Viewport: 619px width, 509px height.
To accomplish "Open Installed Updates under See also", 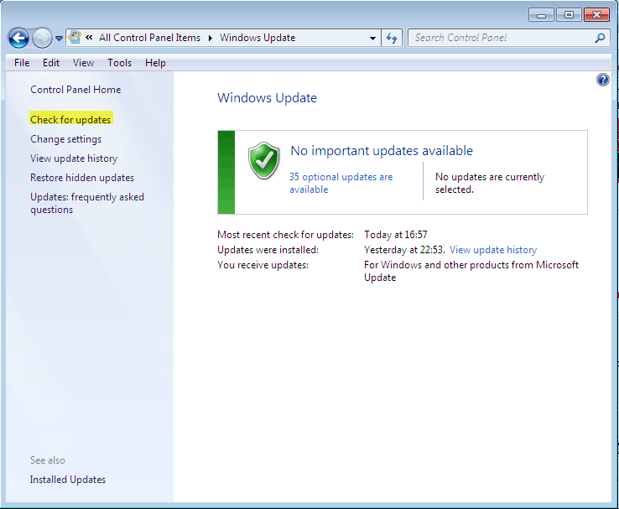I will tap(68, 480).
